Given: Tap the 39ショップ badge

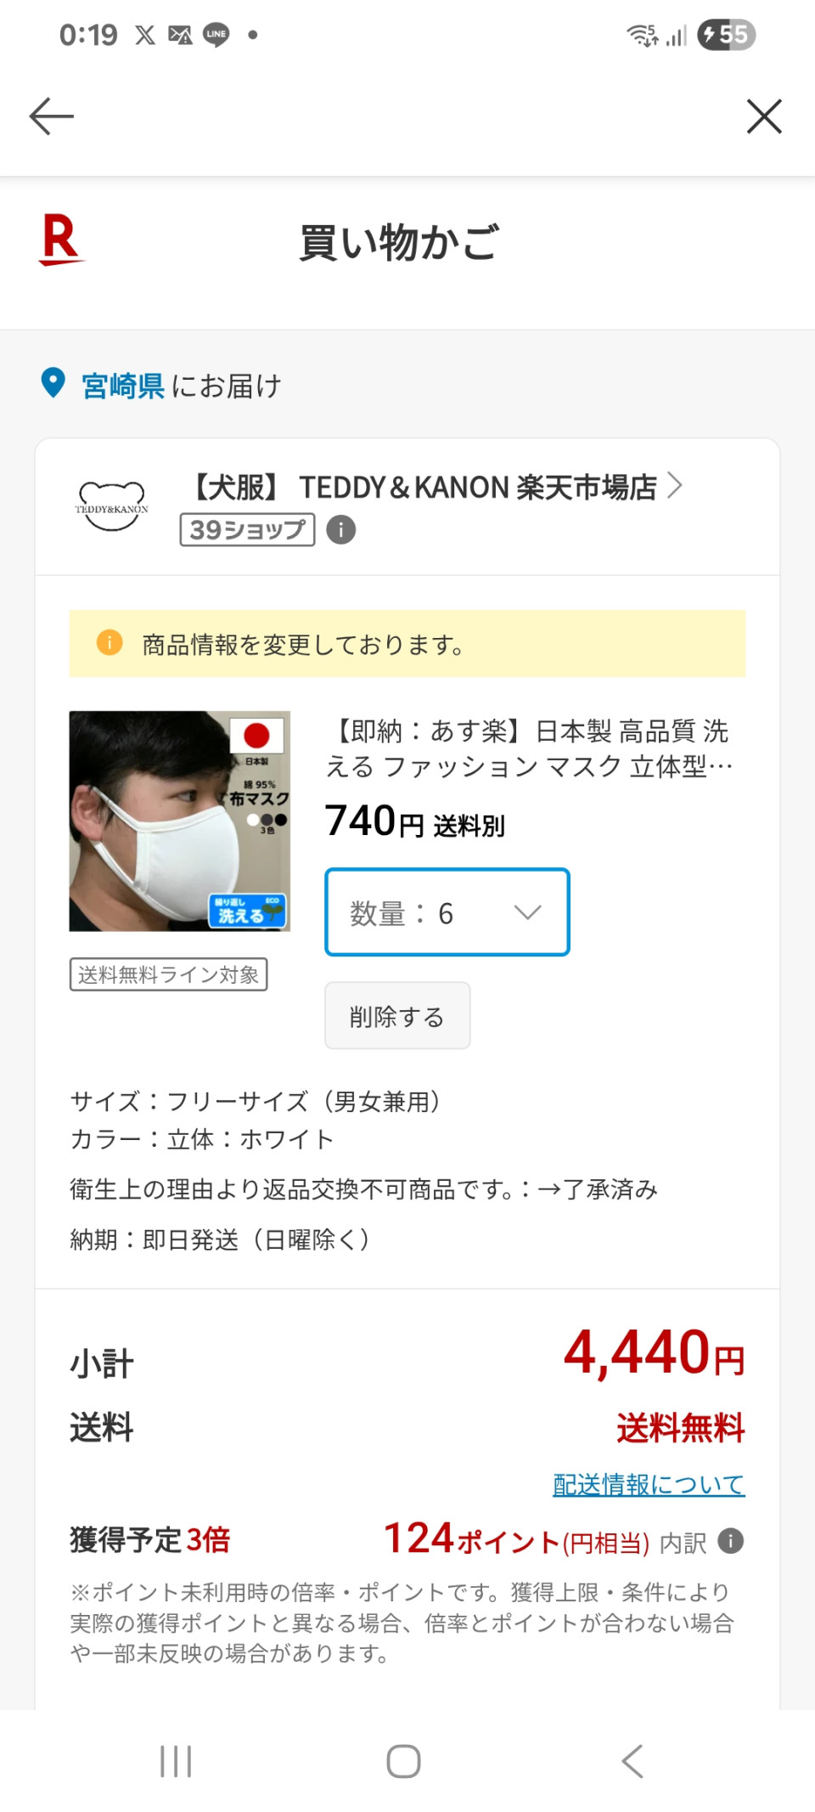Looking at the screenshot, I should pos(247,529).
